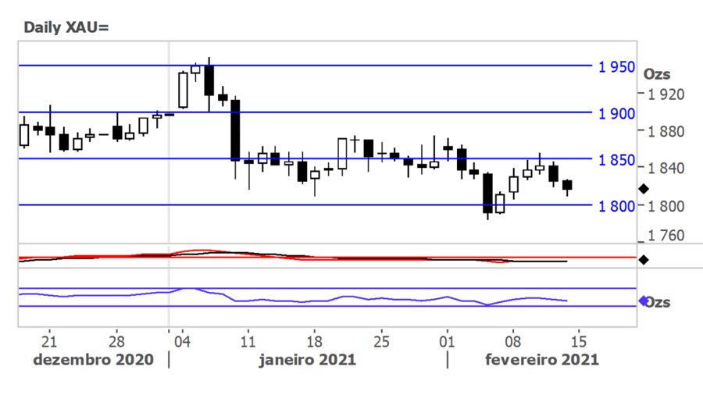Click the blue 1 900 level label
The height and width of the screenshot is (395, 703).
coord(617,114)
